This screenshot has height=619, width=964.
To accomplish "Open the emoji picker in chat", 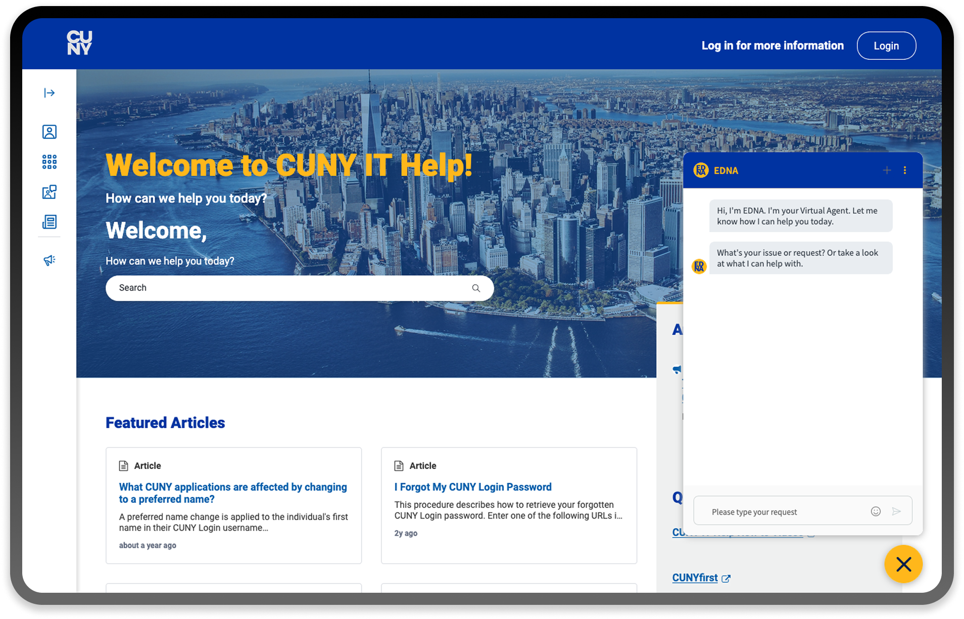I will point(876,511).
